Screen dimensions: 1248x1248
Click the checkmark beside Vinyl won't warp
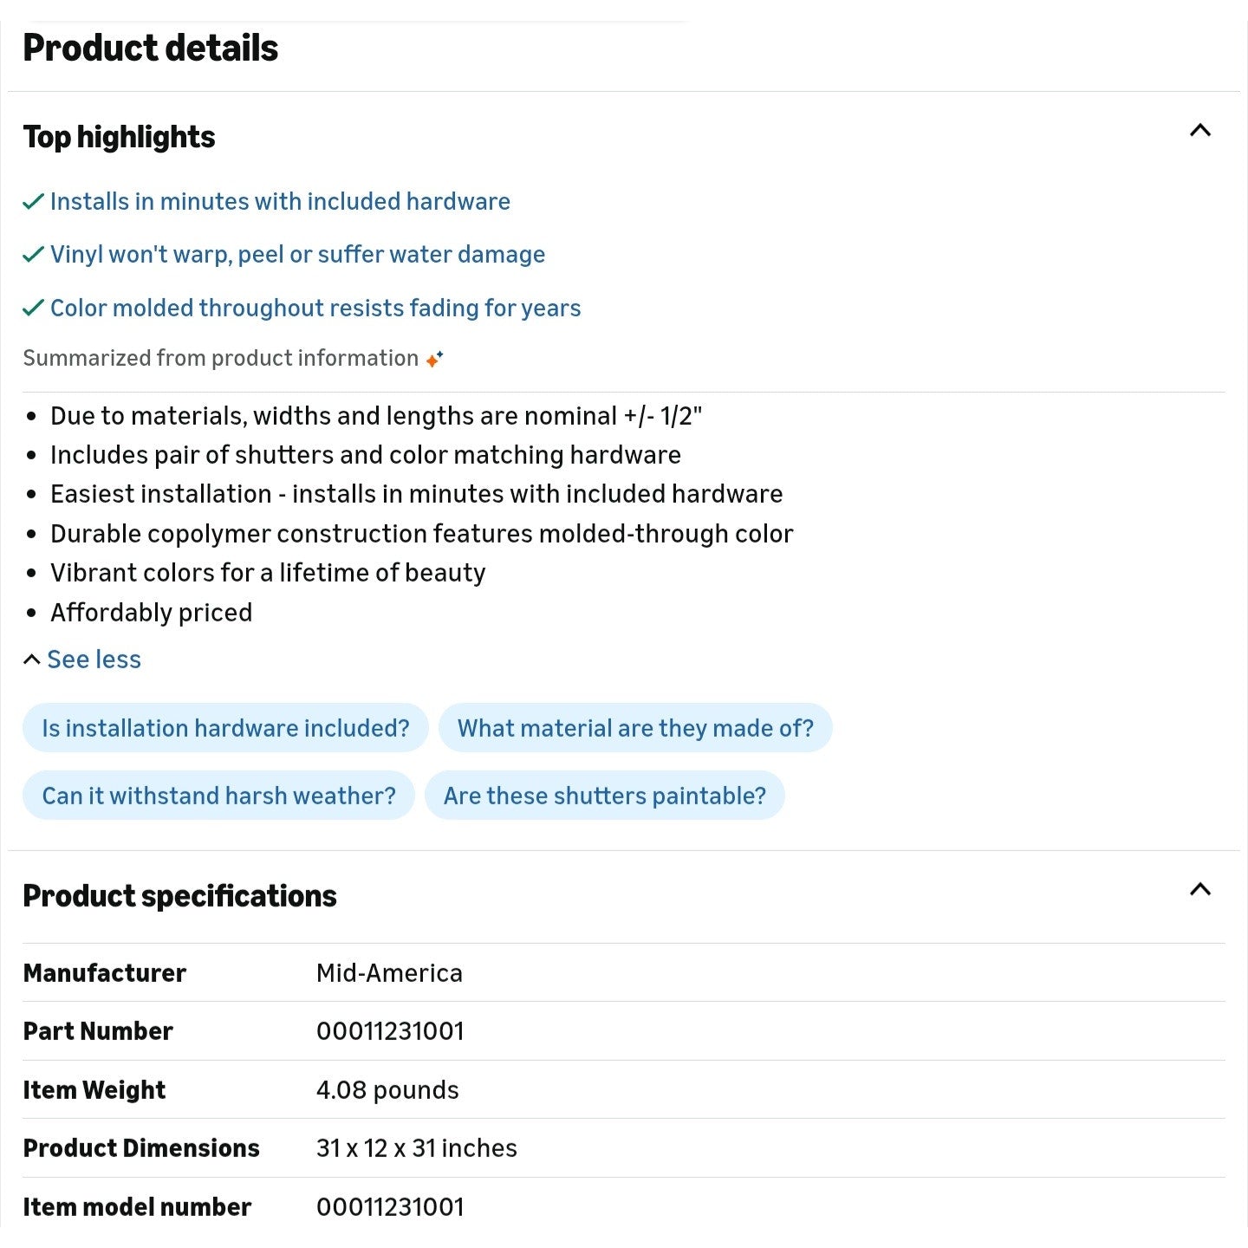pyautogui.click(x=33, y=255)
